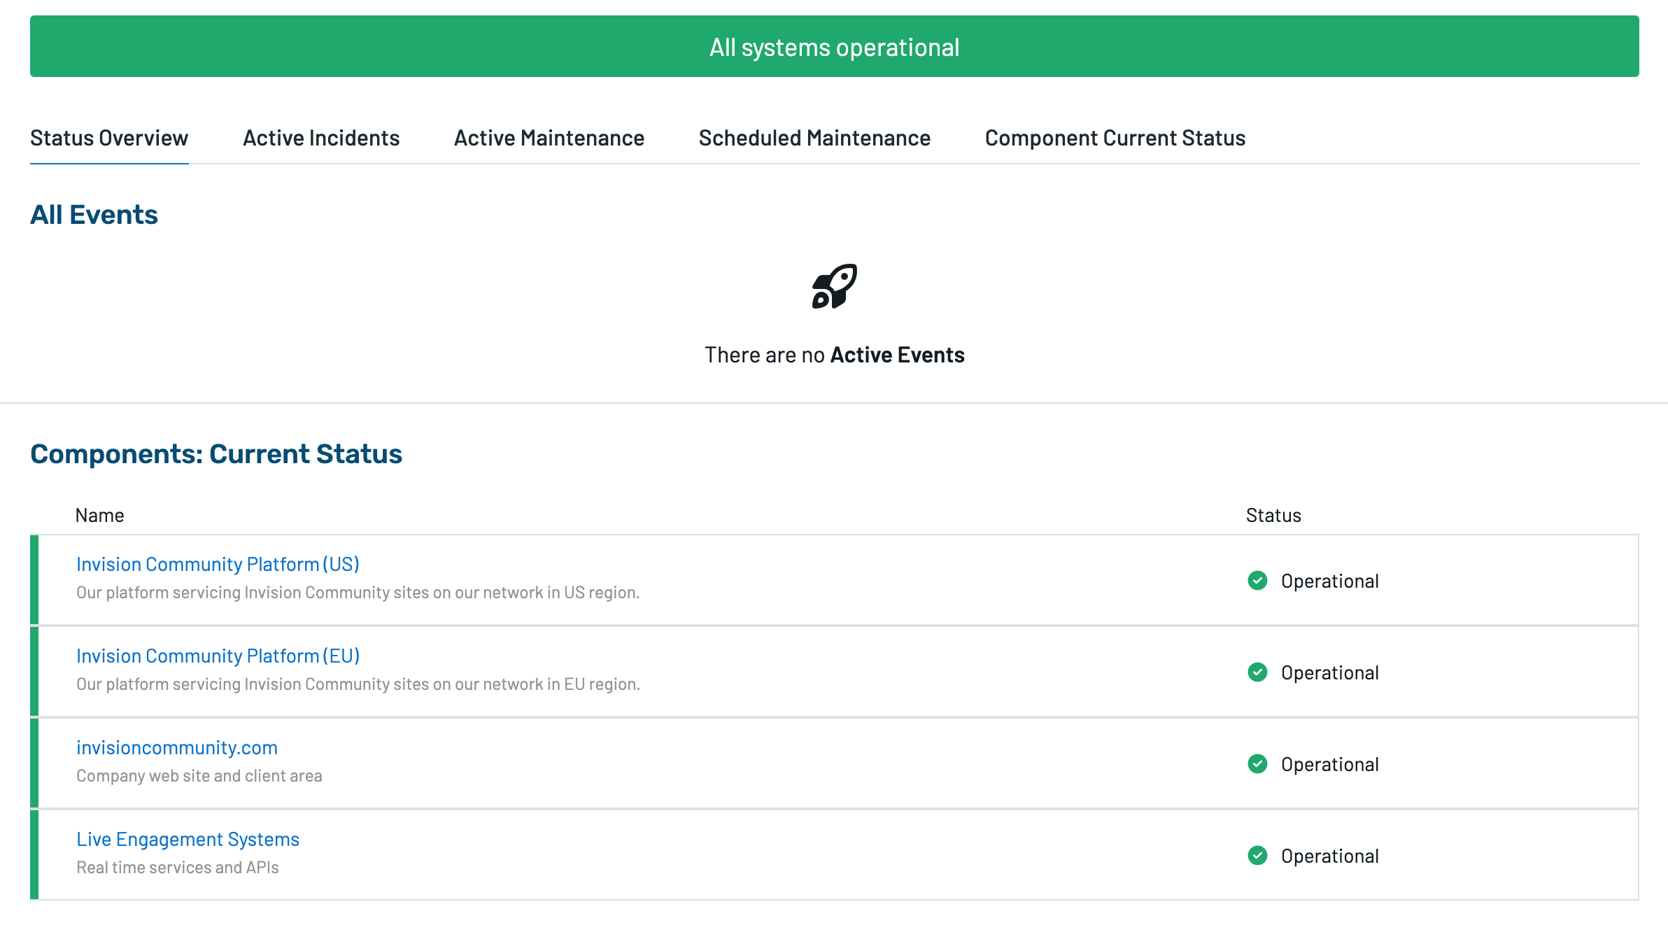The height and width of the screenshot is (925, 1668).
Task: Open the Status Overview tab
Action: (x=109, y=138)
